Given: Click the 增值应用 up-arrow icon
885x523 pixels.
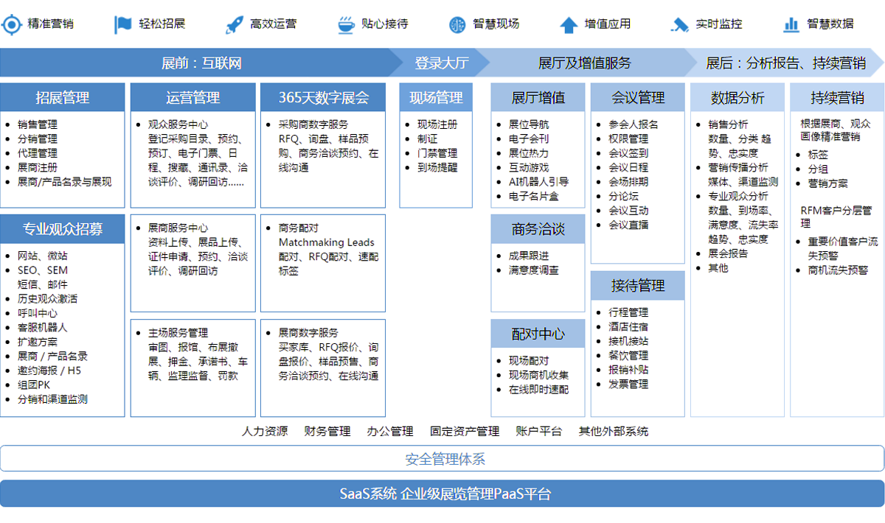Looking at the screenshot, I should click(x=568, y=25).
